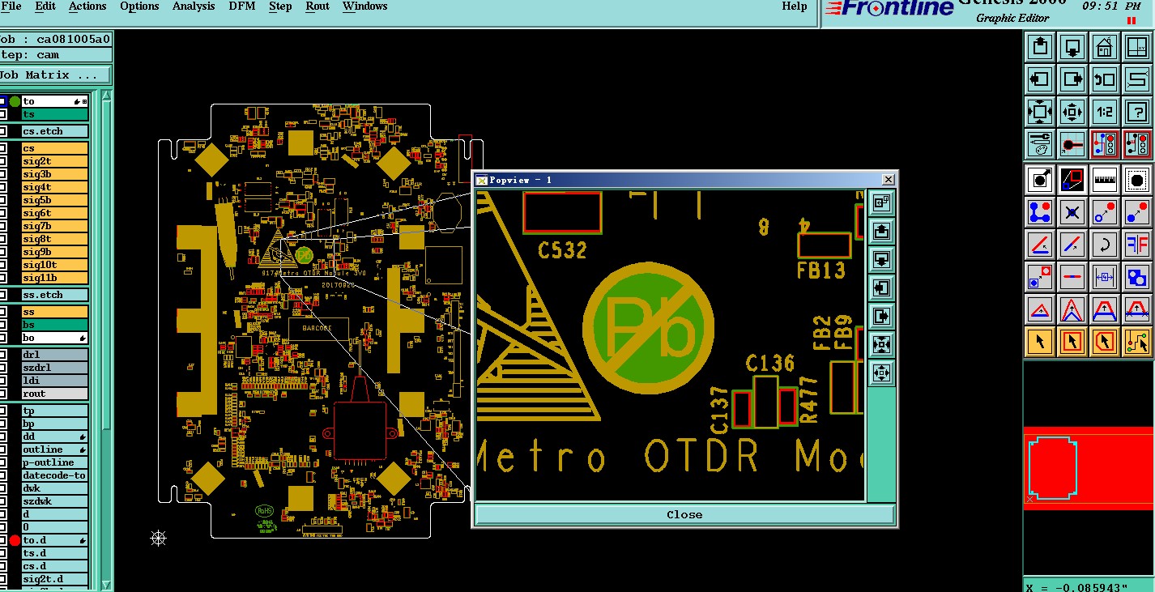This screenshot has width=1155, height=592.
Task: Click the zoom out shrink icon
Action: coord(1072,112)
